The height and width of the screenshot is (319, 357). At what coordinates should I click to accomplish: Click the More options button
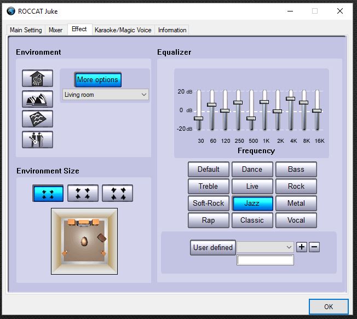(97, 80)
